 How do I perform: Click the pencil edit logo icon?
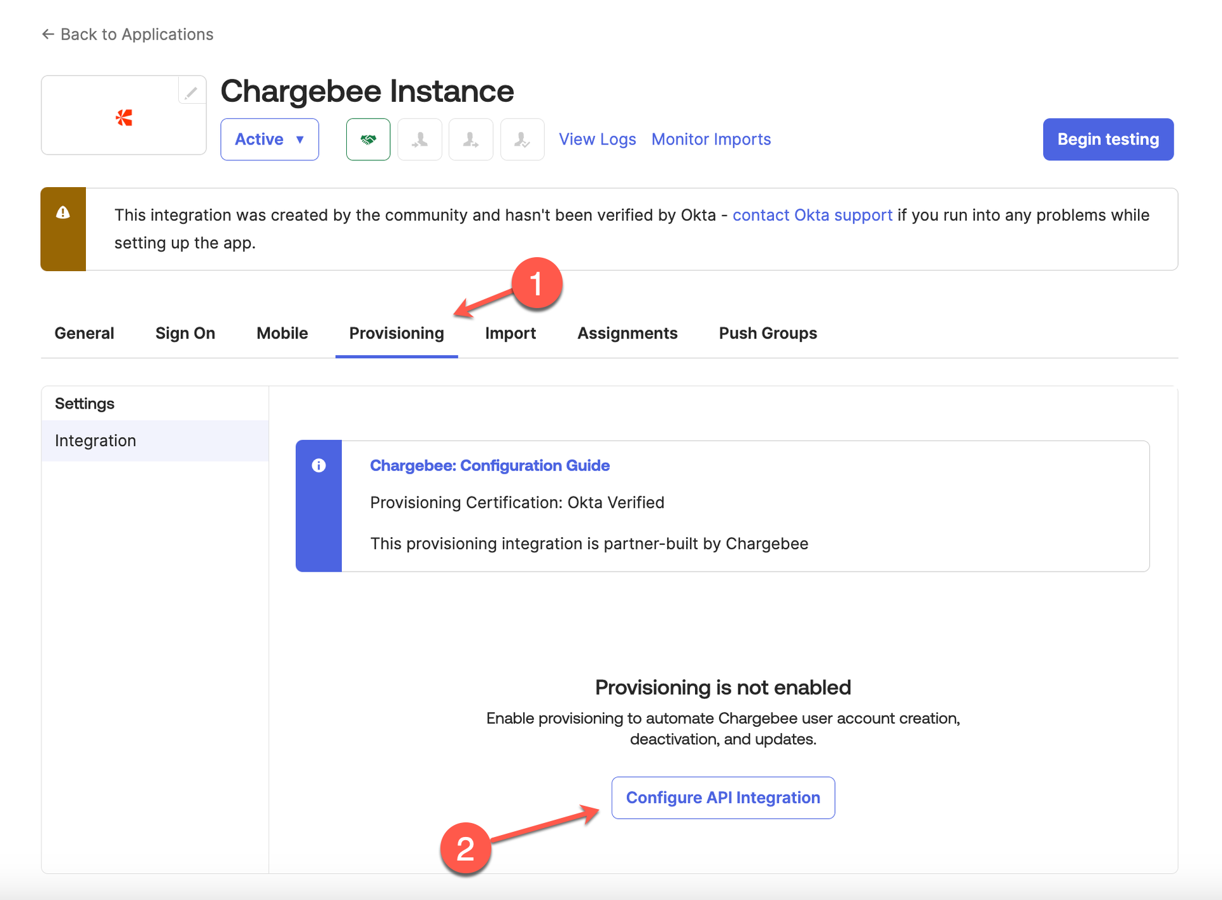click(191, 92)
